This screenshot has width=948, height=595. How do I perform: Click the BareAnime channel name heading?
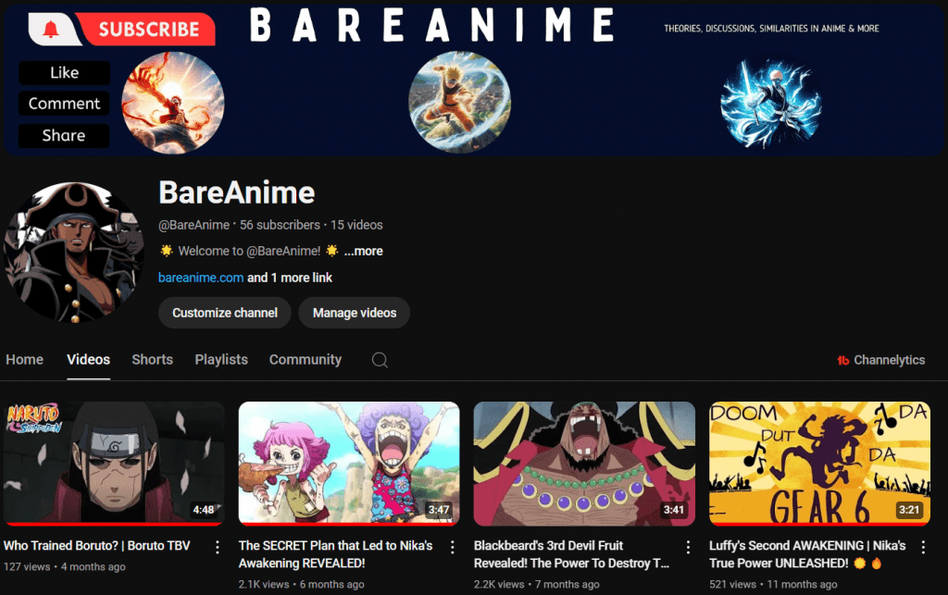click(x=236, y=192)
